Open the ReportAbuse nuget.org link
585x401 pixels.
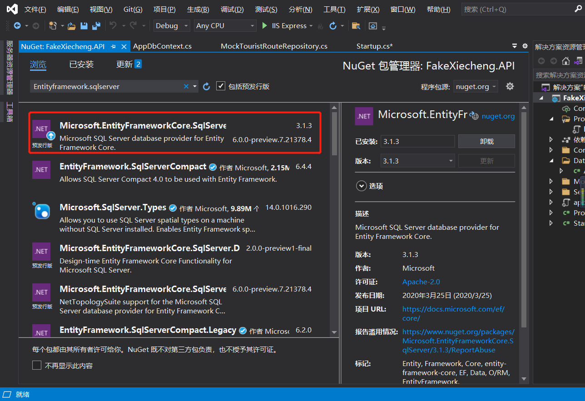click(458, 341)
